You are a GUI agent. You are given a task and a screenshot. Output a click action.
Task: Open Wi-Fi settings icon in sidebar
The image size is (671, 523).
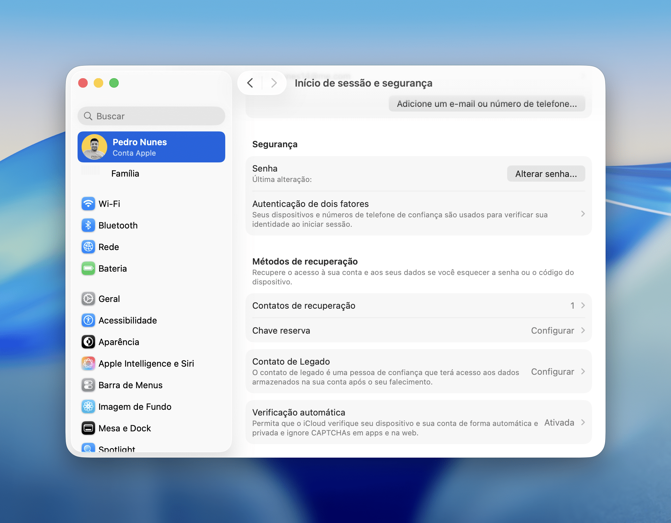88,204
